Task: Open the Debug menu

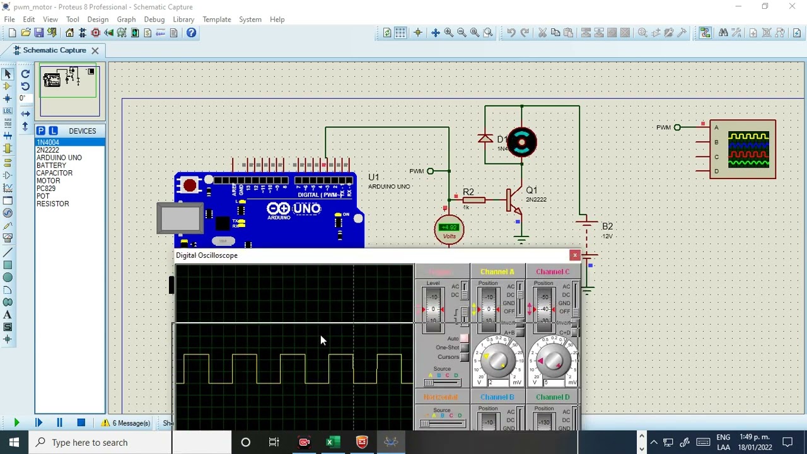Action: point(154,20)
